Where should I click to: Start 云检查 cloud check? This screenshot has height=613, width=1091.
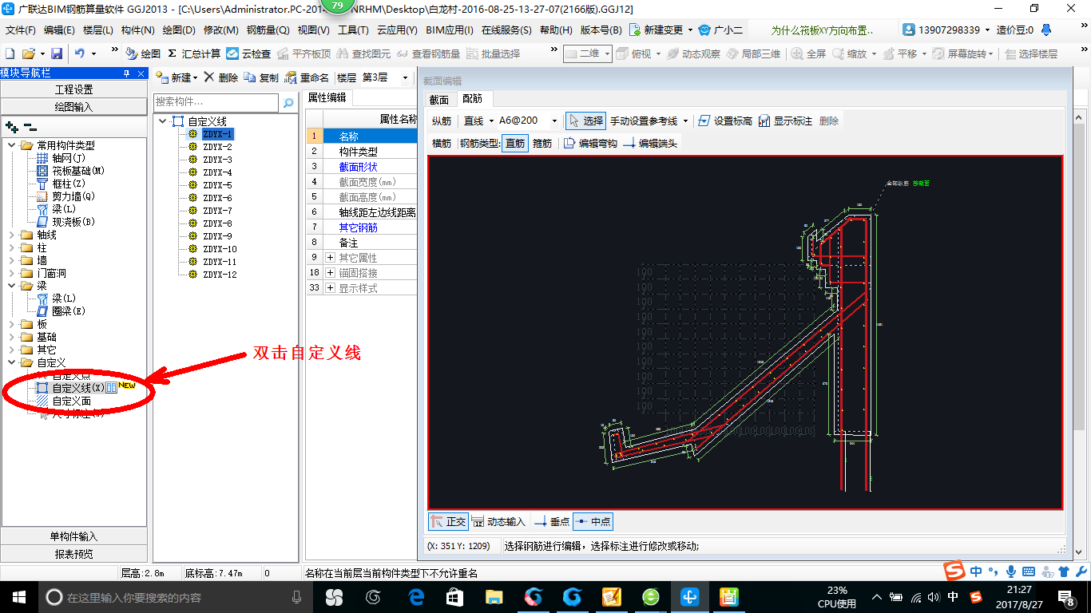click(x=248, y=53)
